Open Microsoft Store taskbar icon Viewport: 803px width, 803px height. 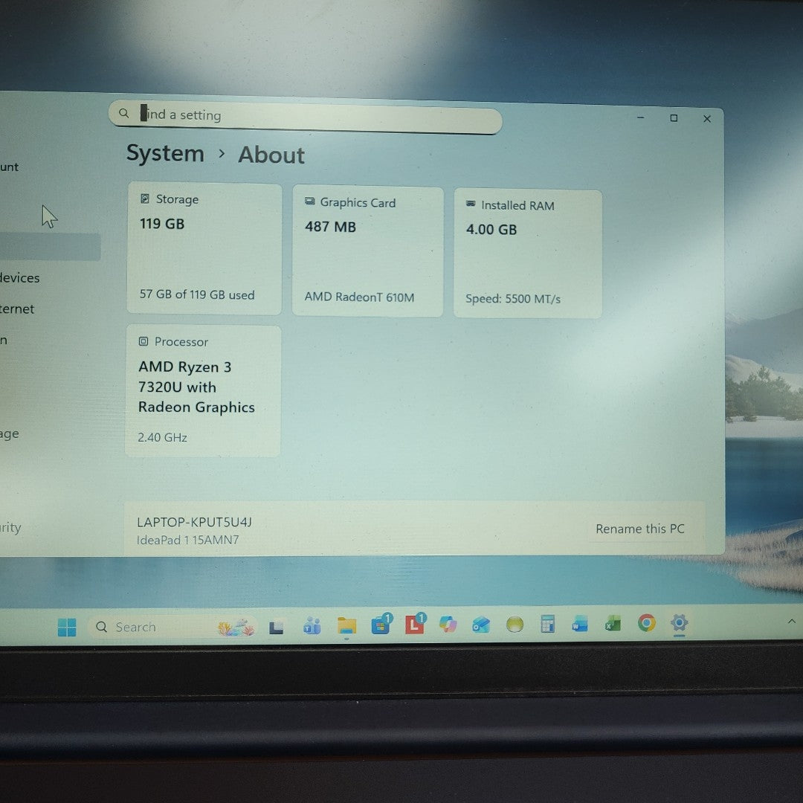[381, 625]
